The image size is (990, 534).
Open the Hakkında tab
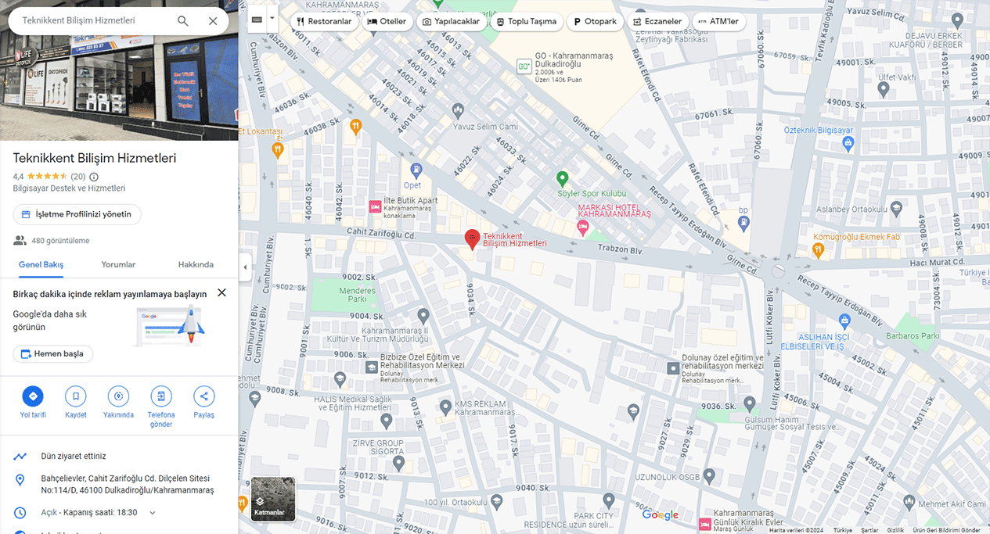(196, 264)
